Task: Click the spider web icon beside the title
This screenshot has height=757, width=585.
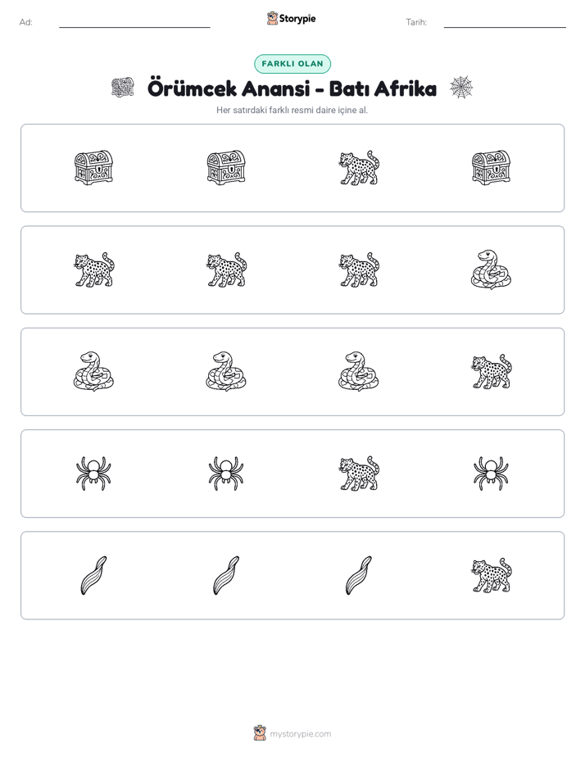Action: (x=461, y=88)
